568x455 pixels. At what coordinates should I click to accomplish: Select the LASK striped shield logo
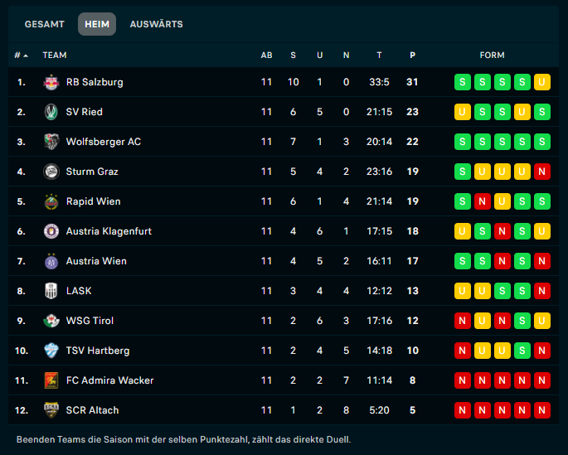click(51, 291)
